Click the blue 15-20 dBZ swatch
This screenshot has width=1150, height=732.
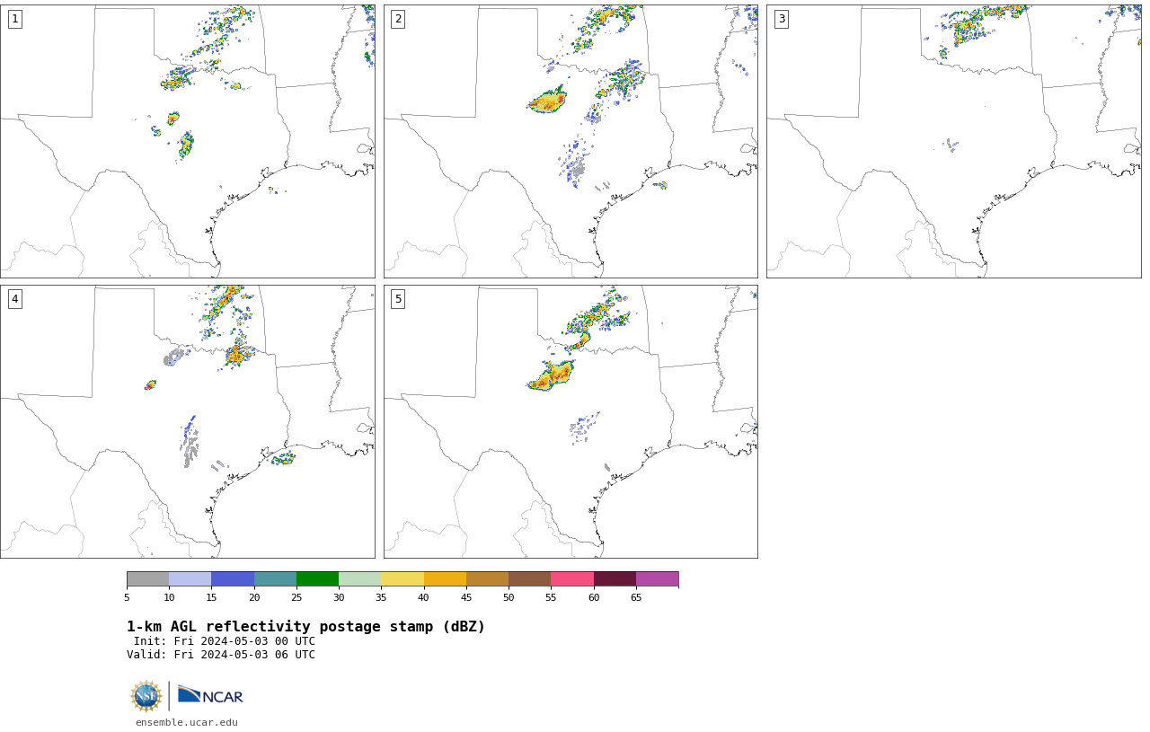(233, 578)
